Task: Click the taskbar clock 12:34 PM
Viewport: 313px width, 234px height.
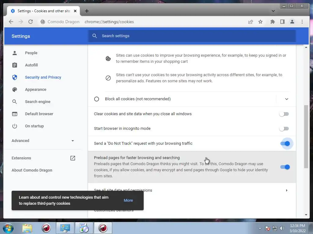Action: pos(297,226)
